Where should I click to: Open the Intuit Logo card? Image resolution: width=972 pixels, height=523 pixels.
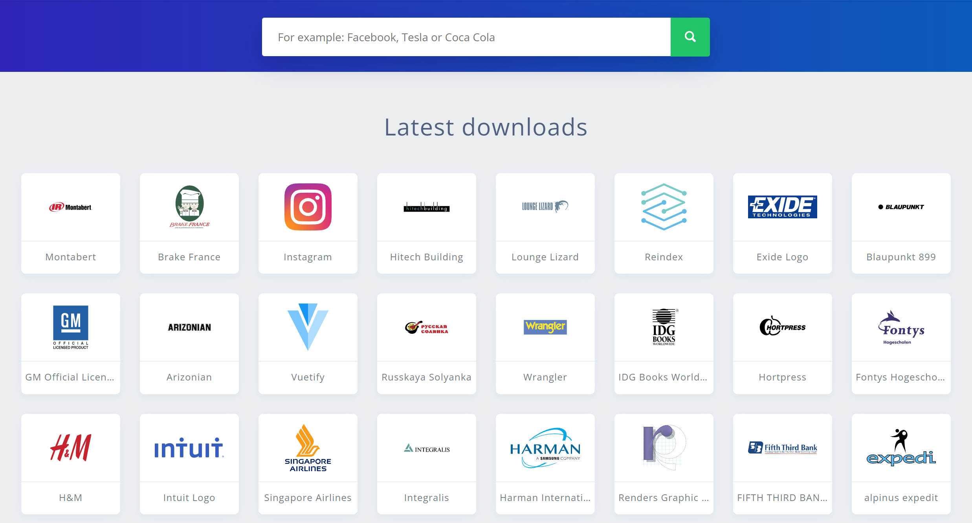coord(189,463)
